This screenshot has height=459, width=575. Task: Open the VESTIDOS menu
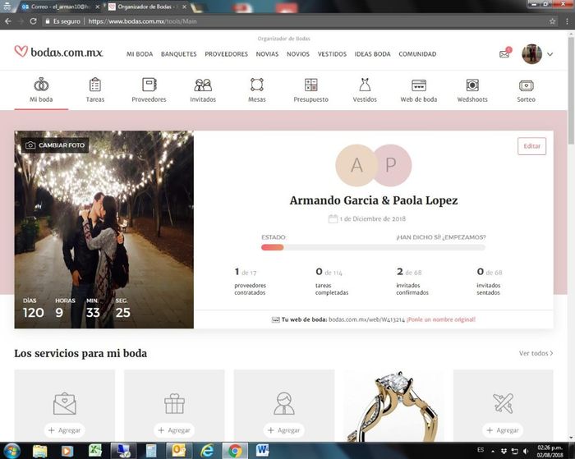(x=332, y=54)
